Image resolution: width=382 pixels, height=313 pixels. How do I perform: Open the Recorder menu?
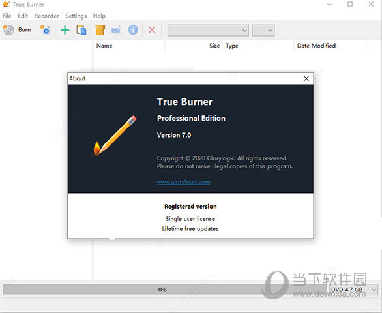[x=46, y=16]
